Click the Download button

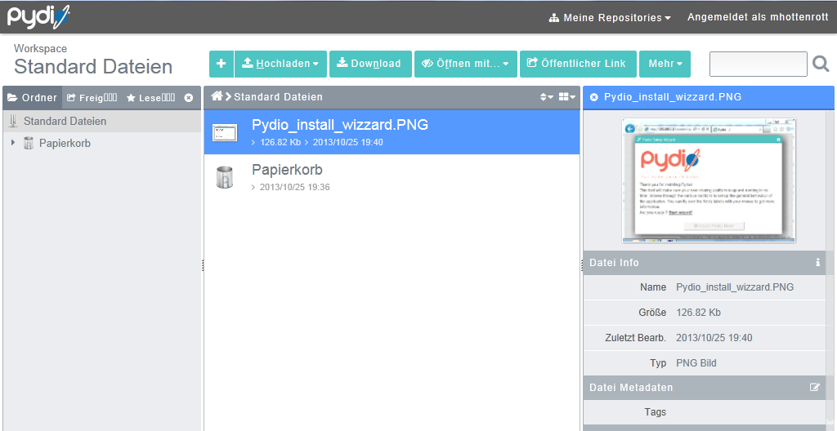click(x=370, y=64)
